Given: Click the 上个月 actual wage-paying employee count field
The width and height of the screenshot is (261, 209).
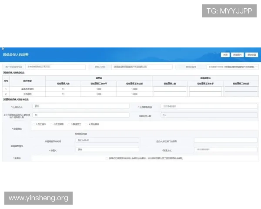Looking at the screenshot, I should click(81, 115).
